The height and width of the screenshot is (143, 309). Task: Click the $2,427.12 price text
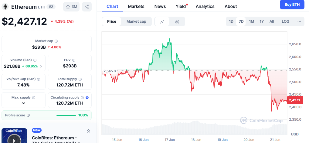point(25,21)
